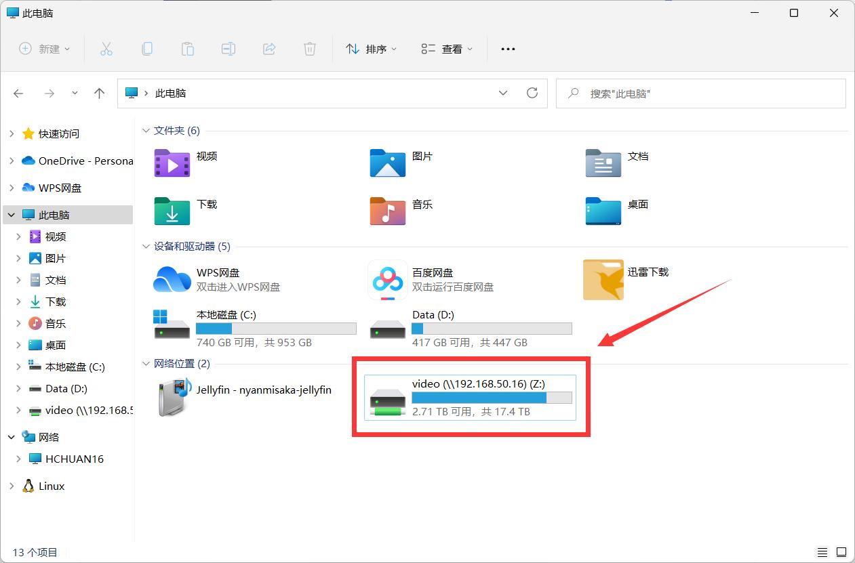Click the back navigation arrow
Image resolution: width=855 pixels, height=563 pixels.
pos(18,93)
